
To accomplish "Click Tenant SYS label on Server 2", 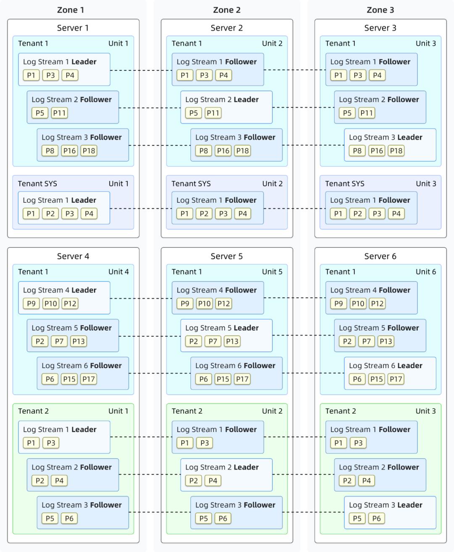I will pyautogui.click(x=191, y=183).
